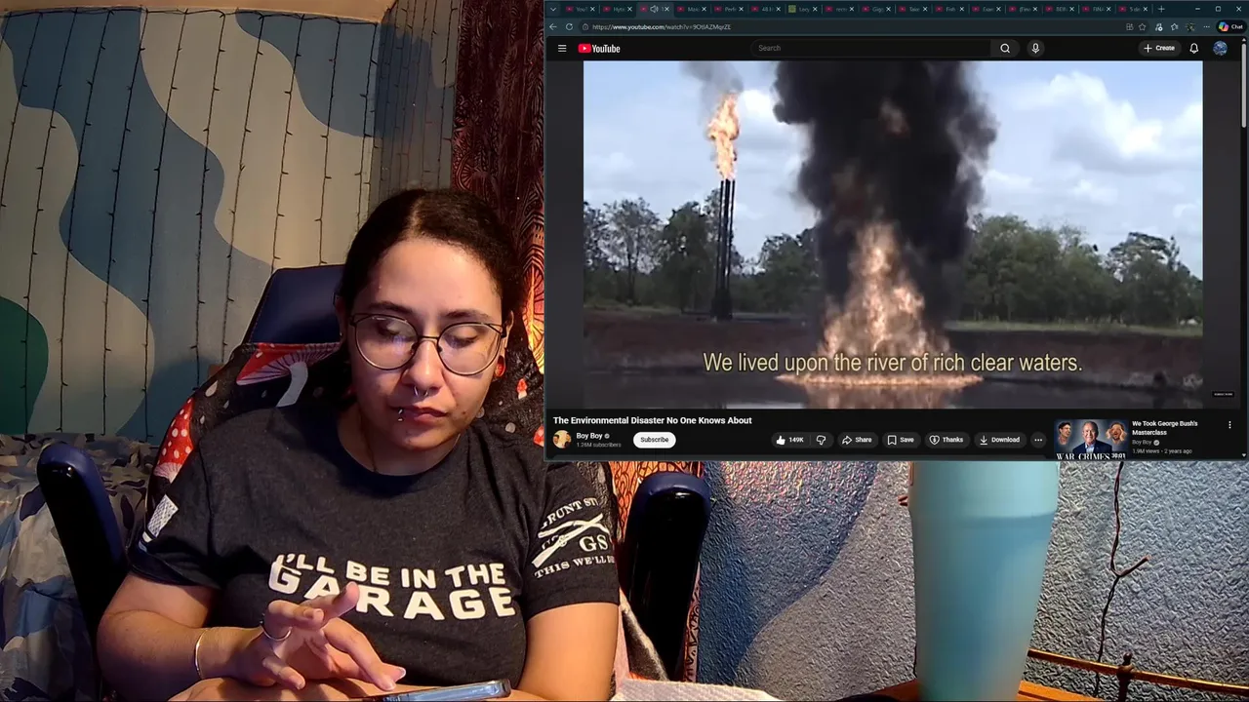Reload the page with refresh icon
Viewport: 1249px width, 702px height.
(x=569, y=26)
